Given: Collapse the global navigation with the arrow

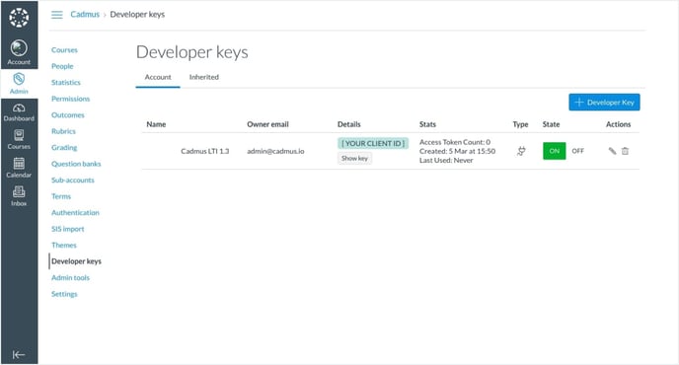Looking at the screenshot, I should (19, 354).
